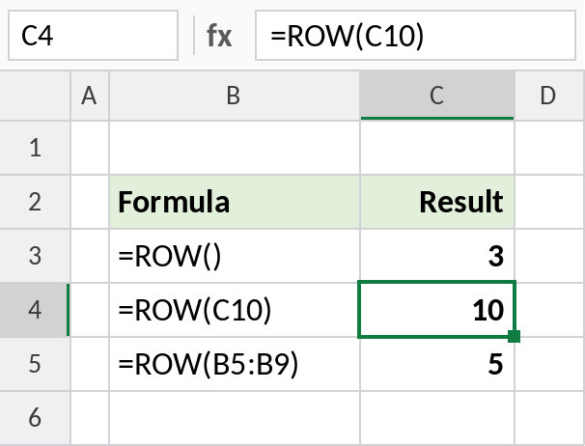Select the result cell showing 3
This screenshot has width=585, height=446.
(437, 256)
